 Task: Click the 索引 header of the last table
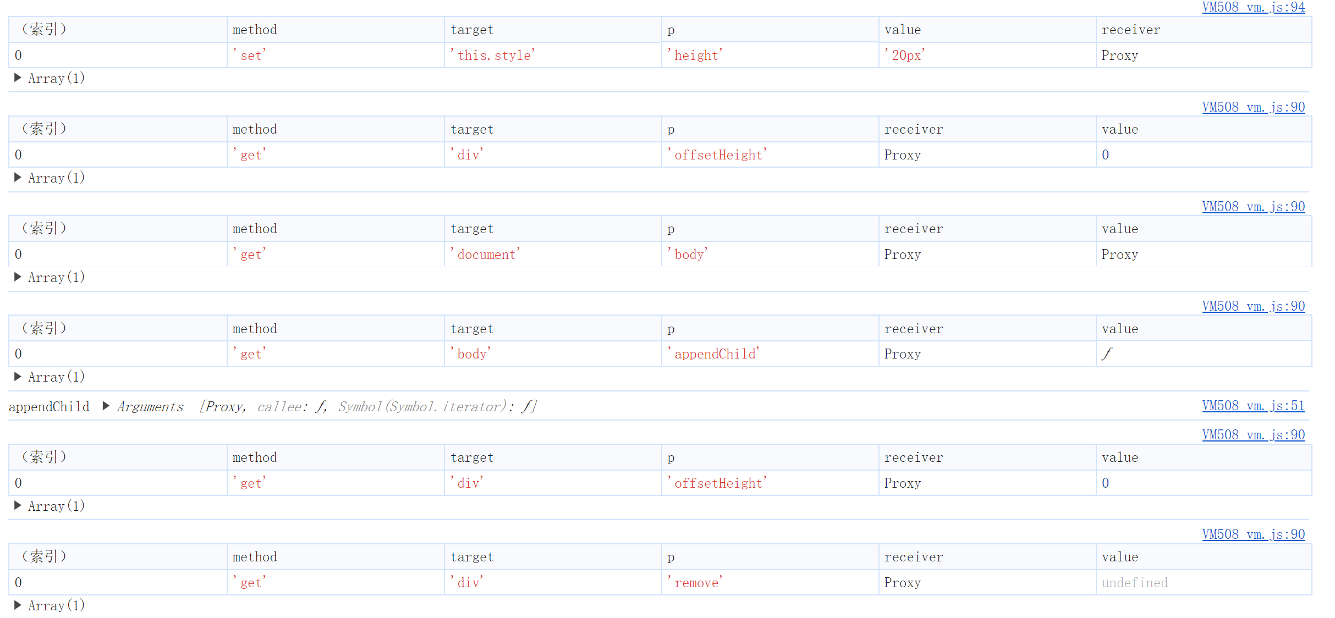click(x=44, y=557)
